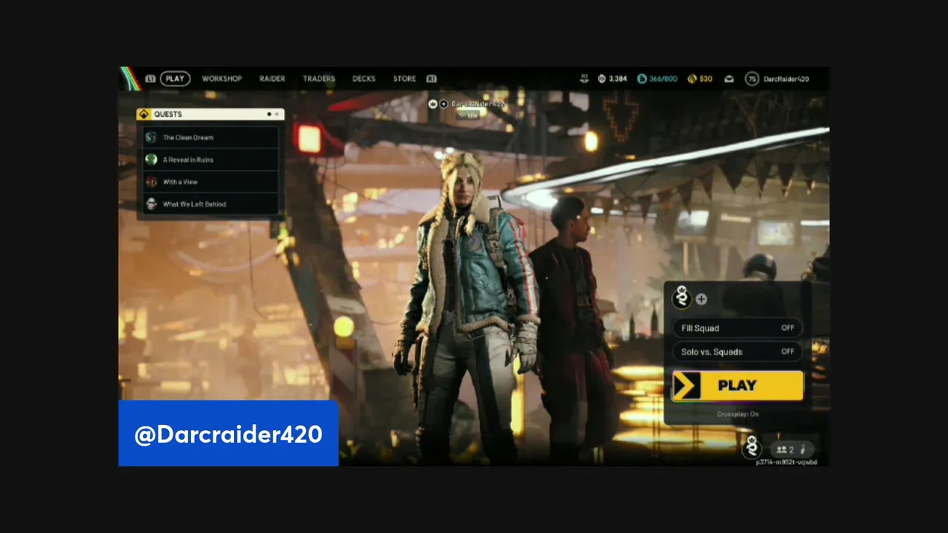Screen dimensions: 948x533
Task: Toggle the Solo vs. Squads option
Action: (737, 352)
